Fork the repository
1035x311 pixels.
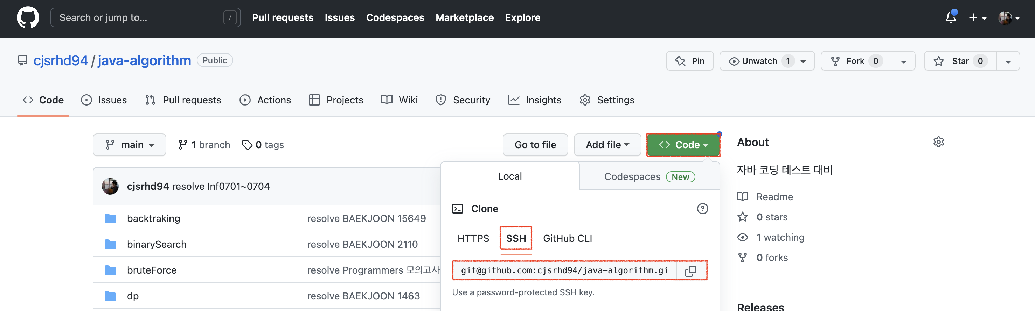coord(856,61)
